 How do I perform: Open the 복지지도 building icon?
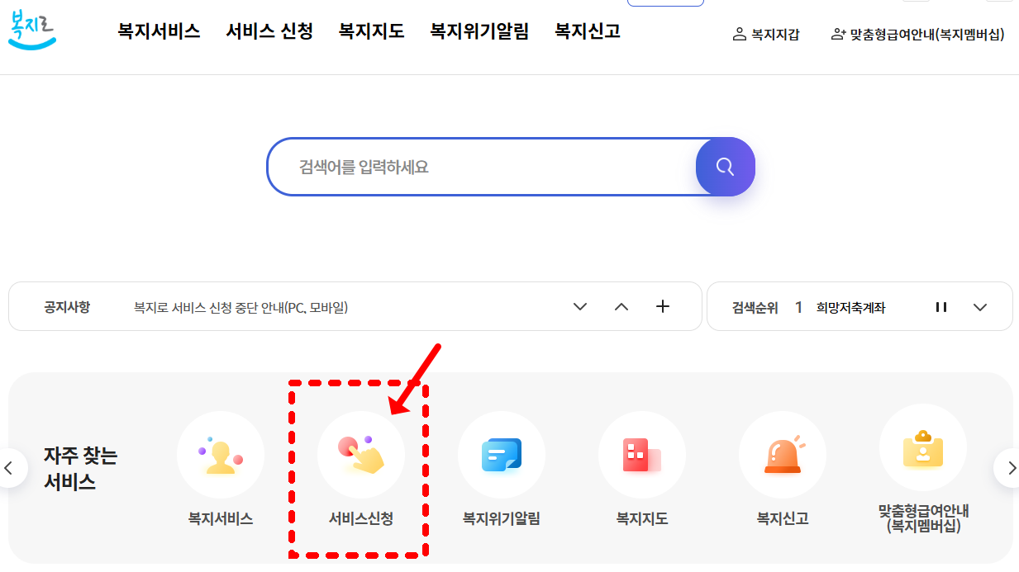[x=642, y=455]
